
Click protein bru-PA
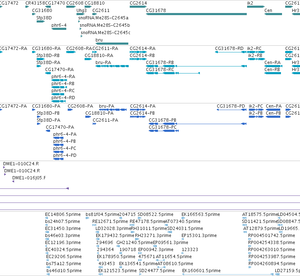(x=113, y=110)
